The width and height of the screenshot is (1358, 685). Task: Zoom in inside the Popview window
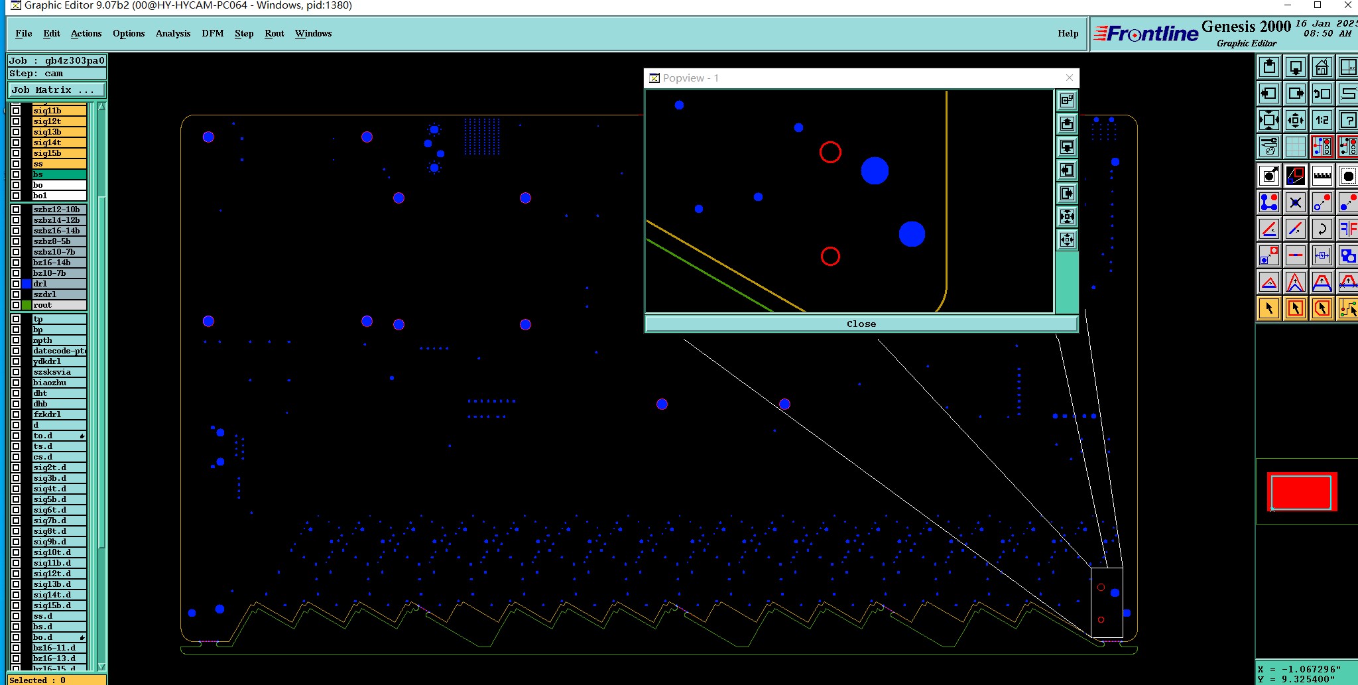1067,216
